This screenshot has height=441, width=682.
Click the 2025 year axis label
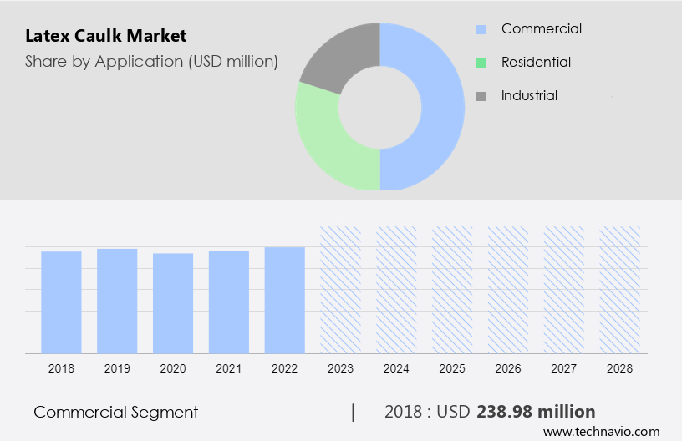(x=452, y=368)
